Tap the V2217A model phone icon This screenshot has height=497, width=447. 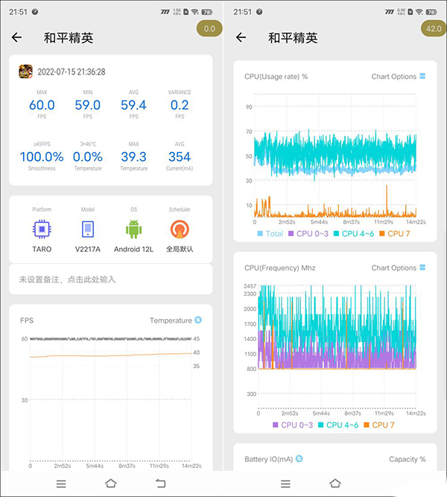tap(88, 229)
